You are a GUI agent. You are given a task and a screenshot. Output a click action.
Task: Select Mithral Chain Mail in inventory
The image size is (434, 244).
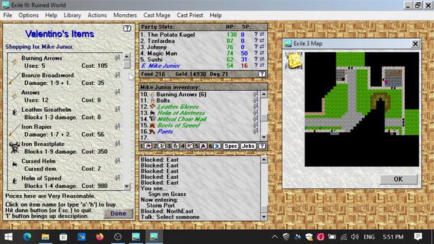coord(182,119)
